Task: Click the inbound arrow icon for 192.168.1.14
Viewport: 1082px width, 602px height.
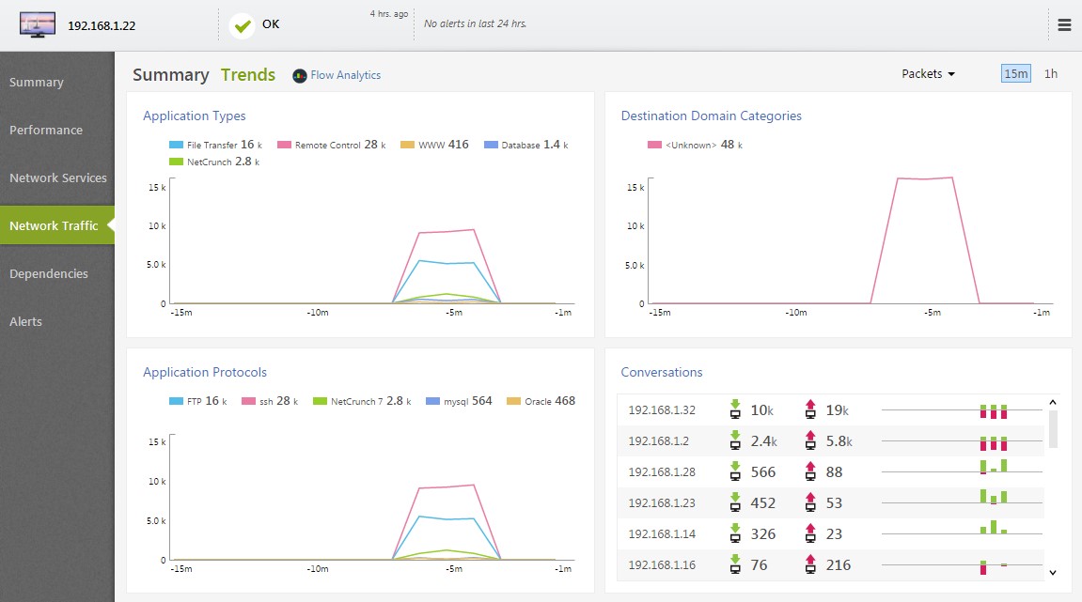Action: point(735,534)
